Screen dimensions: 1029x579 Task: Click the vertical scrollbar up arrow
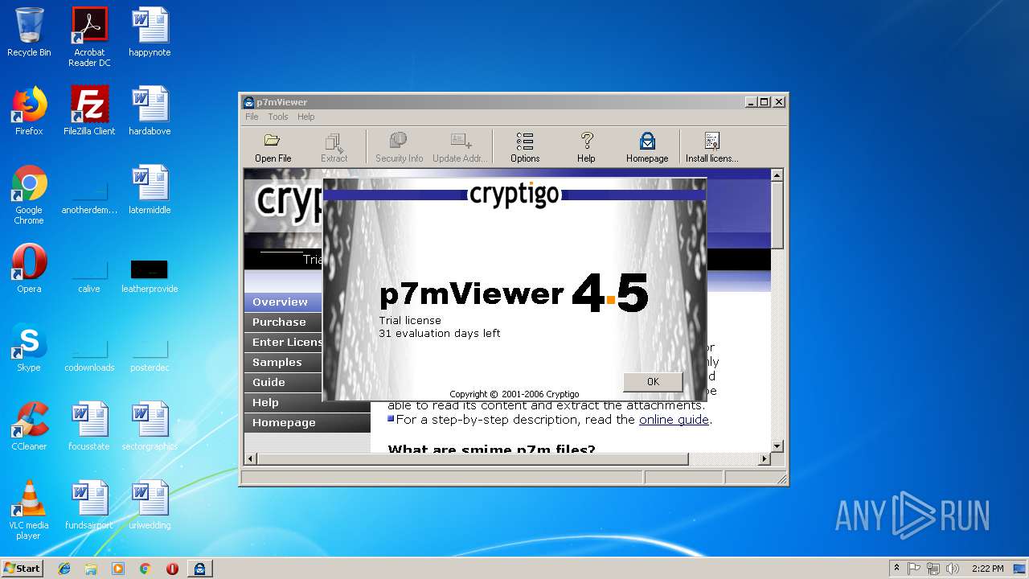pos(777,175)
